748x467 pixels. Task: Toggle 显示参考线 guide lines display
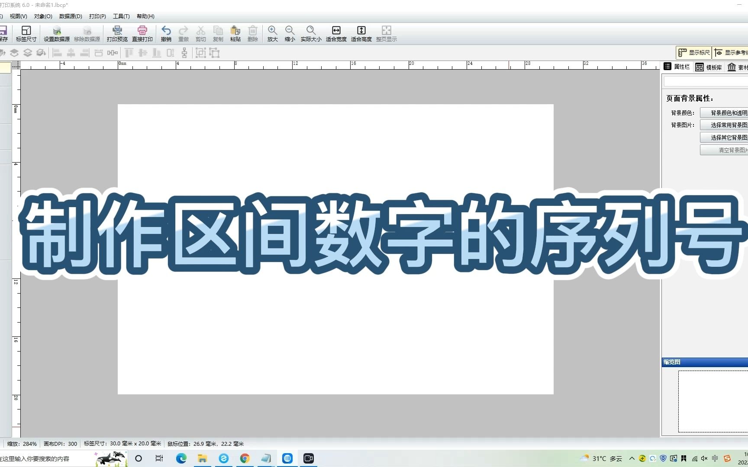coord(732,52)
